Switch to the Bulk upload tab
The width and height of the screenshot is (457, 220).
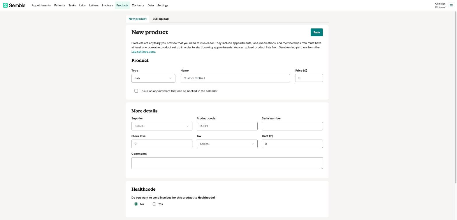pos(160,19)
